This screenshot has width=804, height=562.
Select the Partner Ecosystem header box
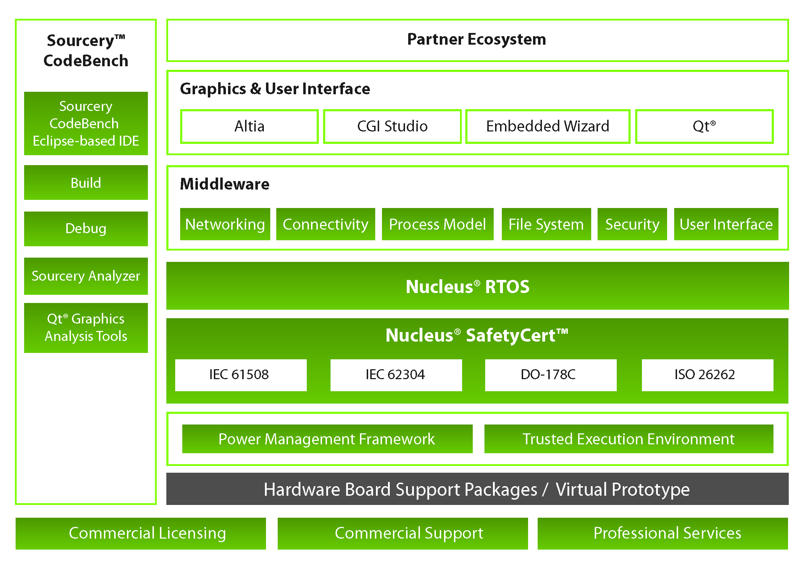click(477, 40)
